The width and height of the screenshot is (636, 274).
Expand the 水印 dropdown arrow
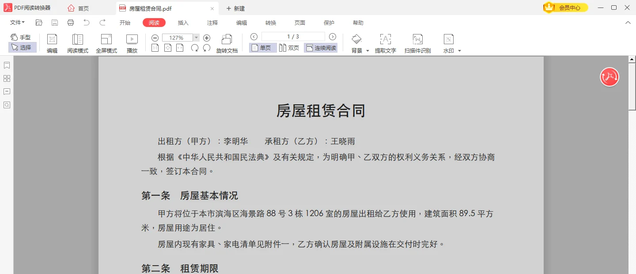coord(459,51)
